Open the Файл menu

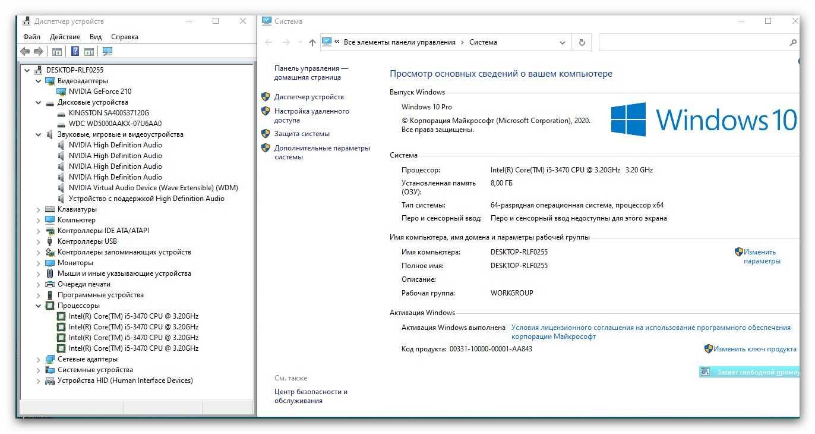[x=32, y=37]
